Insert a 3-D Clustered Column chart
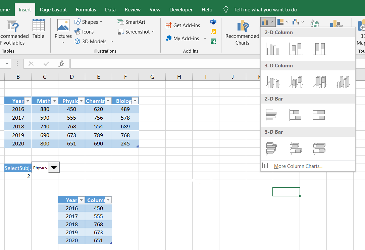This screenshot has width=365, height=250. tap(273, 82)
